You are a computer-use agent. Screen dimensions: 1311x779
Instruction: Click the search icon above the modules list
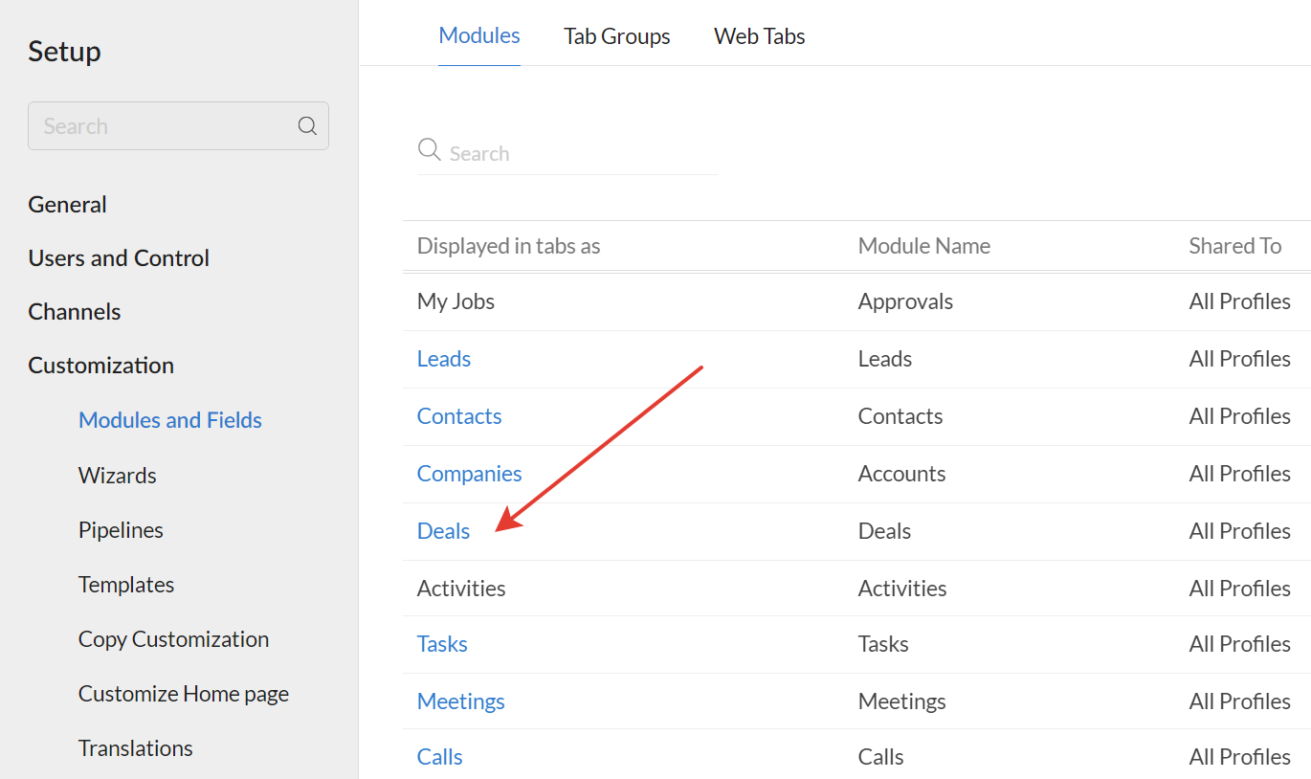[x=429, y=149]
